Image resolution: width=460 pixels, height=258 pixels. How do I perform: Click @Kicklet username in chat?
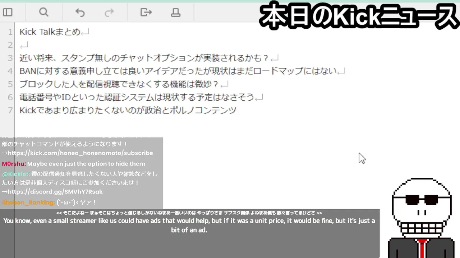(16, 174)
